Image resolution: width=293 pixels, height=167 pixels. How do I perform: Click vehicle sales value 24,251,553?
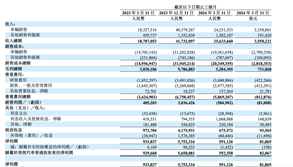click(223, 30)
